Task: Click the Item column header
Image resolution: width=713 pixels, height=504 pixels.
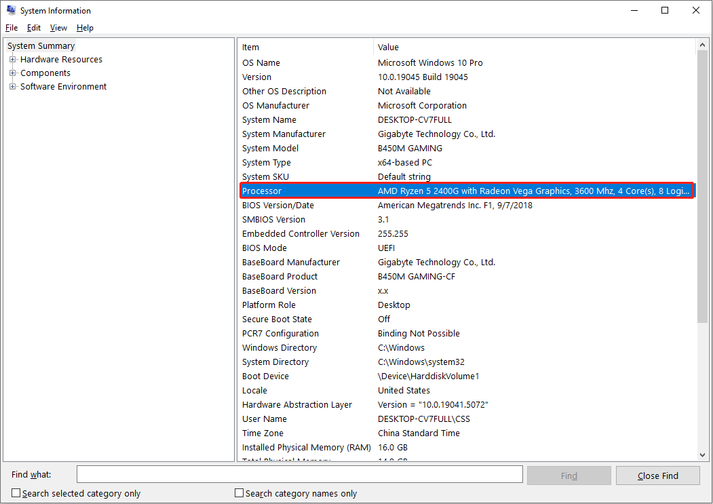Action: (305, 47)
